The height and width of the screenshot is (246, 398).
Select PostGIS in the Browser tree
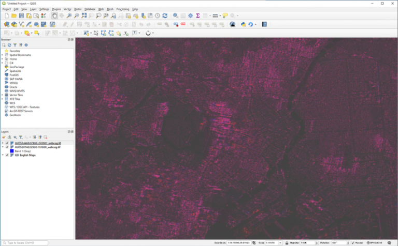tap(14, 75)
